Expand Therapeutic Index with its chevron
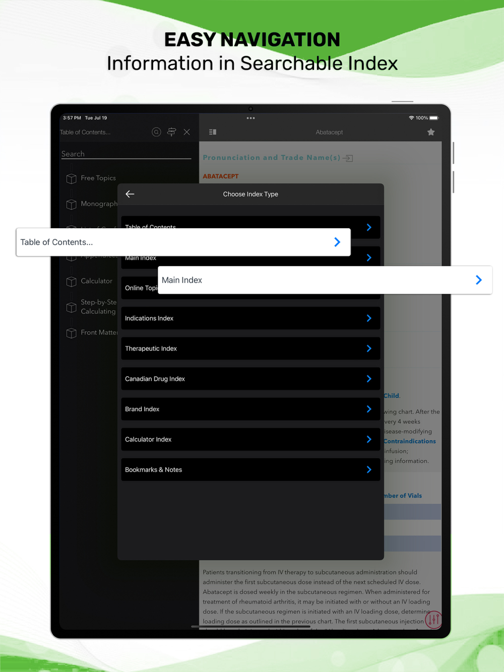The width and height of the screenshot is (504, 672). [369, 349]
